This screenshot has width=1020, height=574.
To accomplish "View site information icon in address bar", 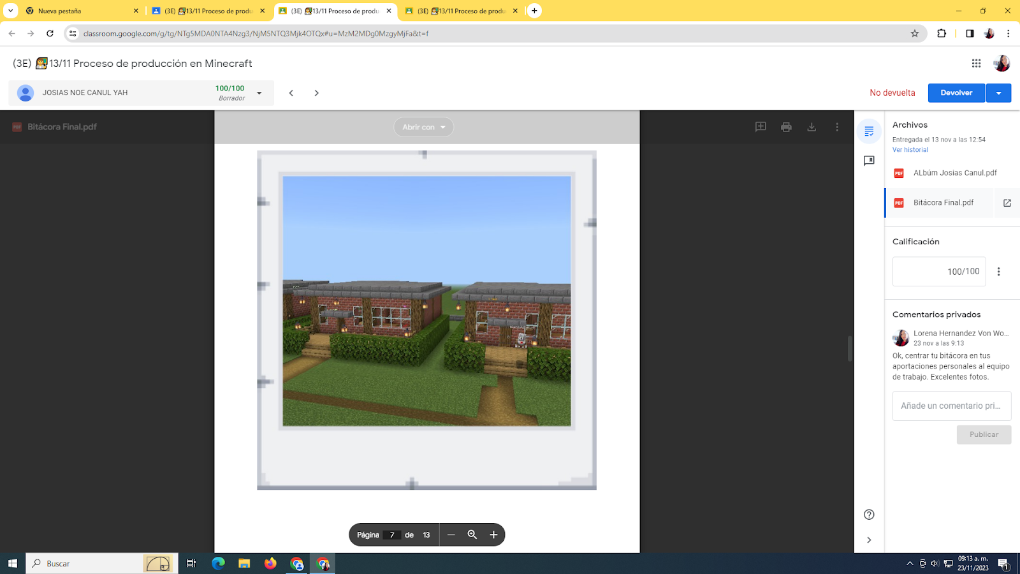I will click(x=73, y=33).
